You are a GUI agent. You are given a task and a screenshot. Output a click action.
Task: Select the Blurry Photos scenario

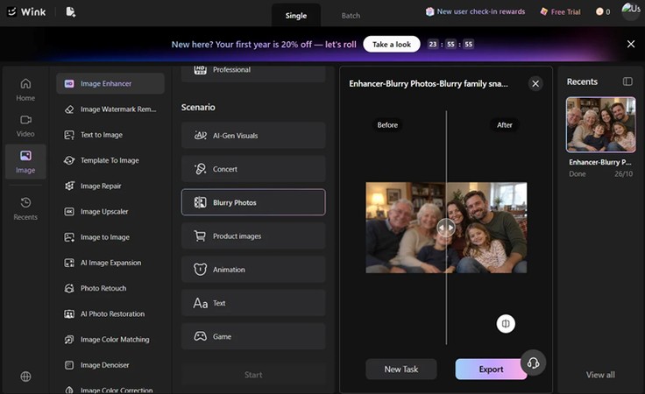coord(253,202)
